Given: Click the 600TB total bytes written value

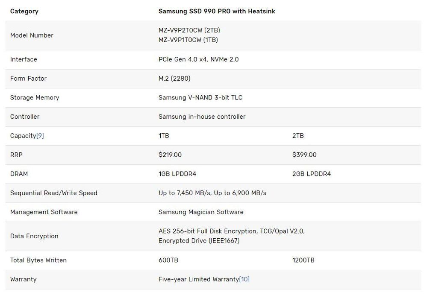Looking at the screenshot, I should pos(168,260).
